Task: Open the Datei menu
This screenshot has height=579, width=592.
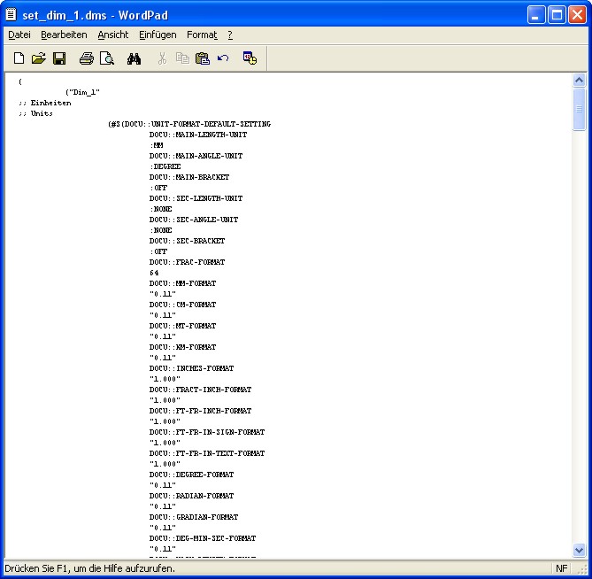Action: pyautogui.click(x=19, y=35)
